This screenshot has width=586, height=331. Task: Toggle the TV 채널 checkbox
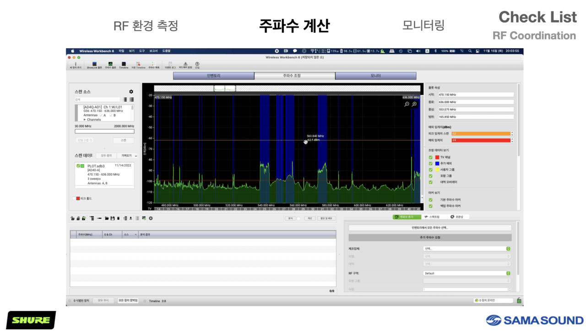[430, 157]
